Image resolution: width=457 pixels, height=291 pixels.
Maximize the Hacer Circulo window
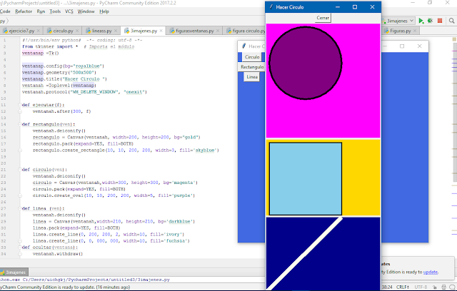tap(355, 7)
